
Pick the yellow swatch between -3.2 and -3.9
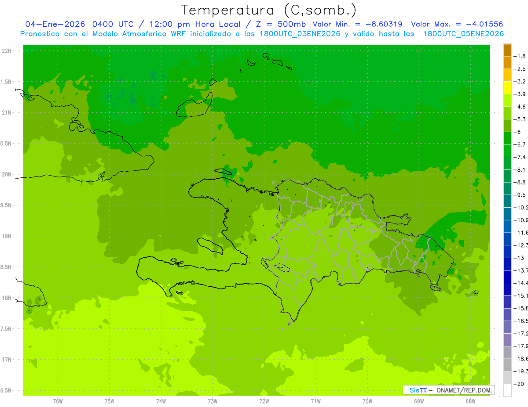(507, 88)
